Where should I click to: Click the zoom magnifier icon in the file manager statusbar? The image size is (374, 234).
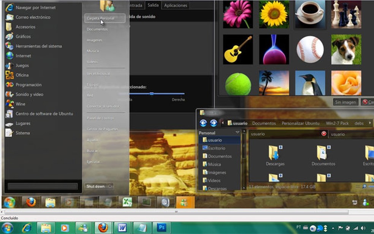pyautogui.click(x=364, y=186)
